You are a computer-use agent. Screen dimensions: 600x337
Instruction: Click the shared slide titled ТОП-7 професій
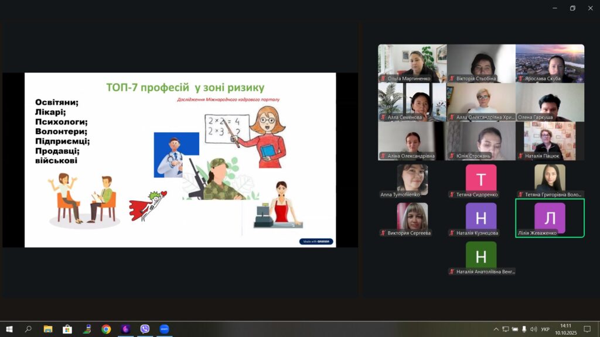[180, 160]
